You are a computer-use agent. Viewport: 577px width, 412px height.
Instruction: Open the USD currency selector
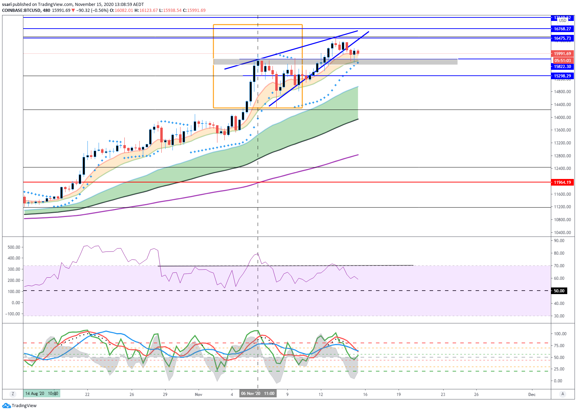tap(563, 21)
